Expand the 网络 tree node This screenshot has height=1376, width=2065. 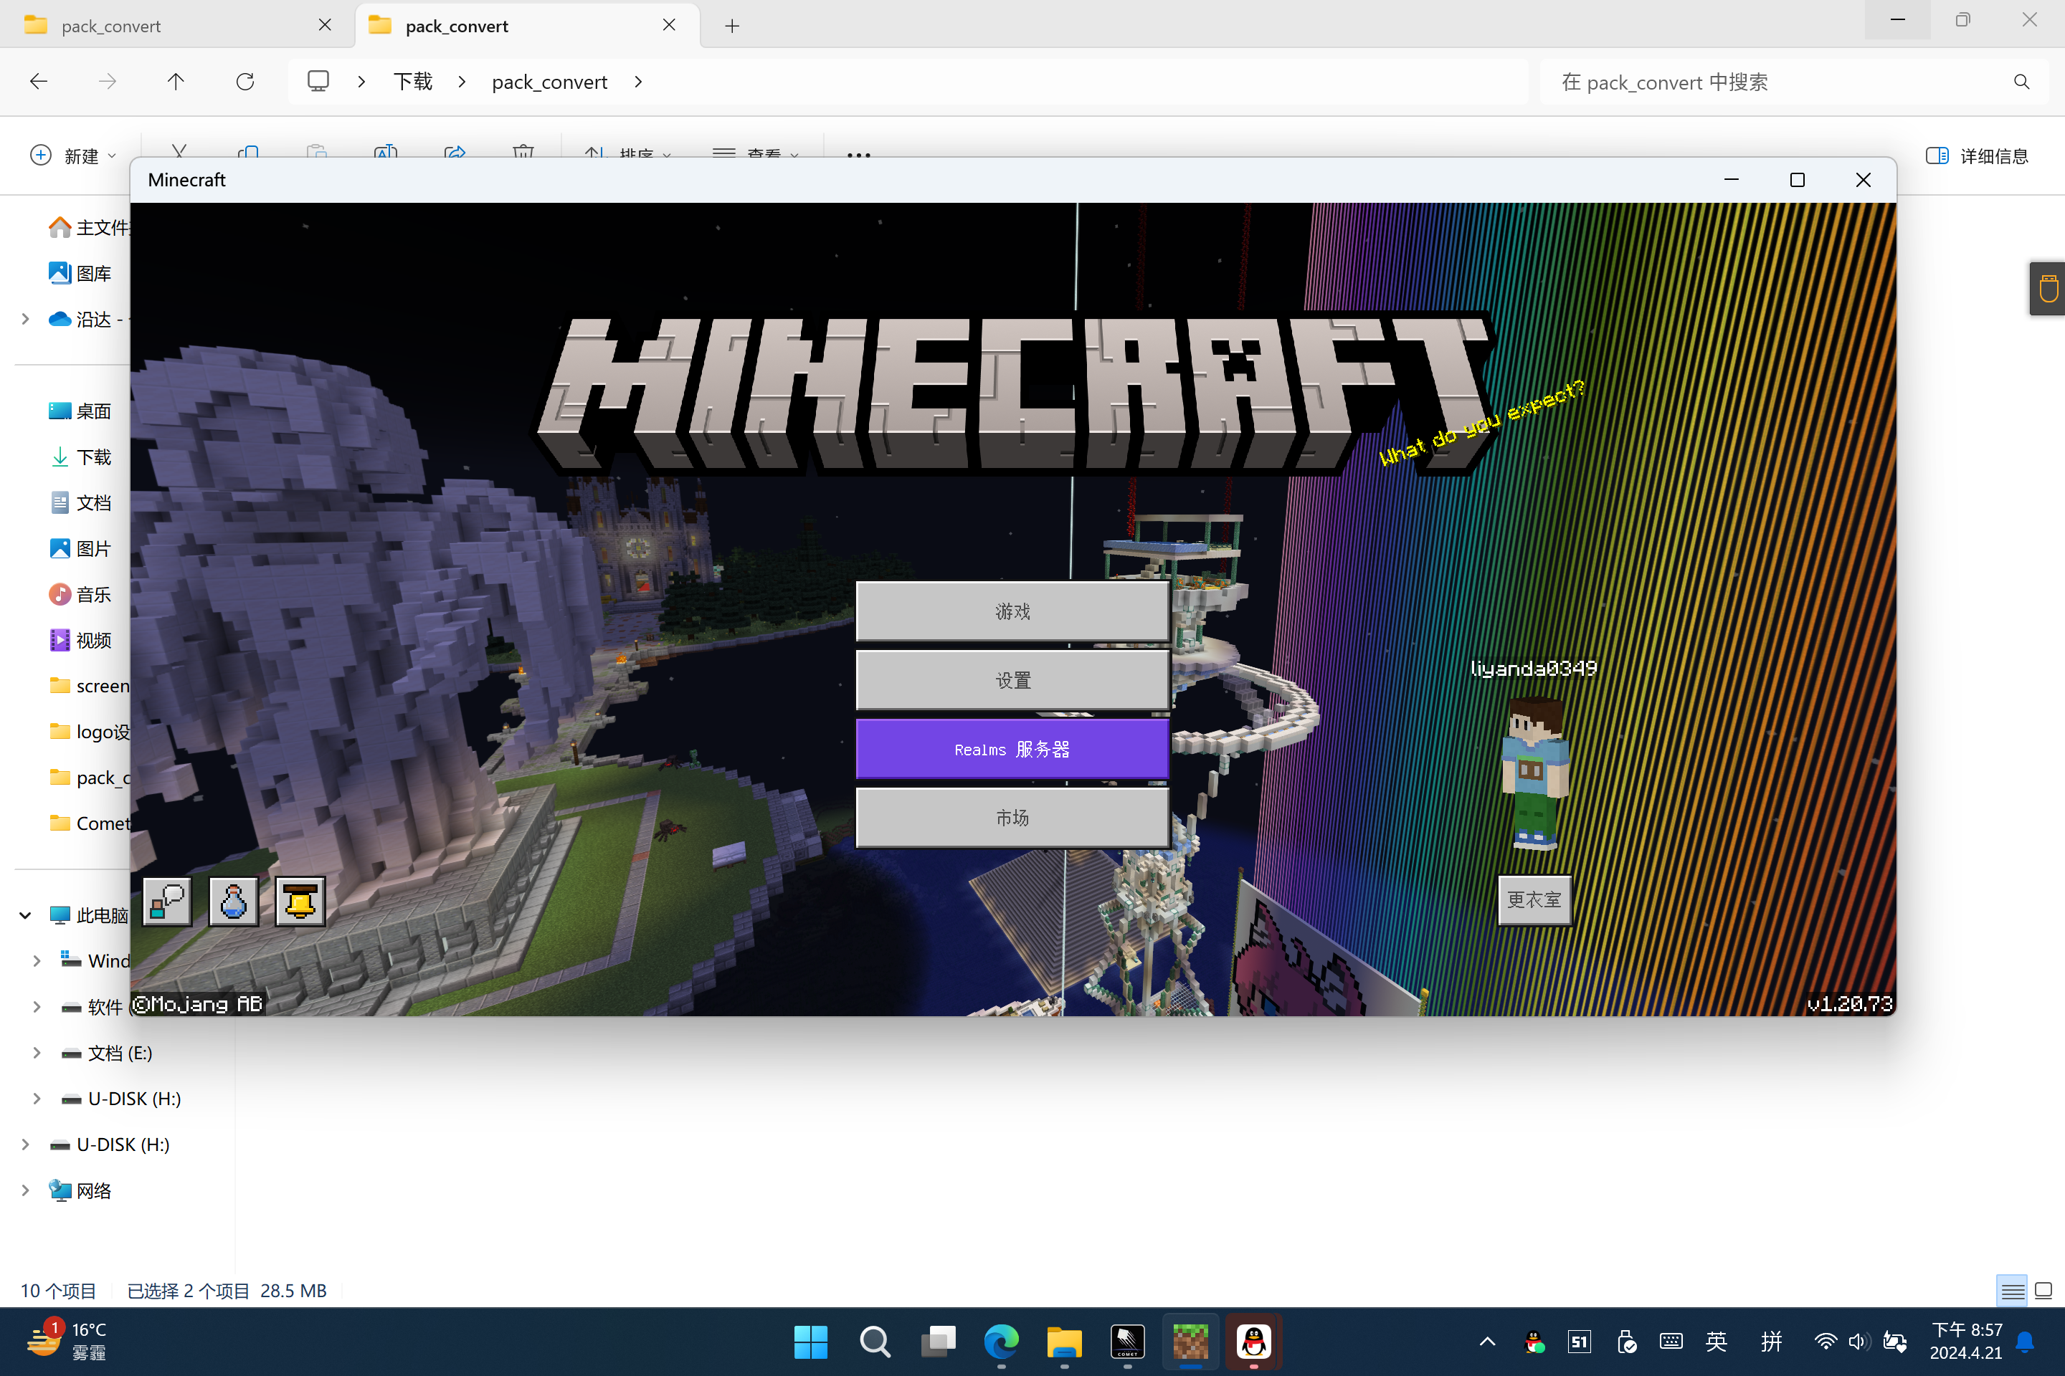click(26, 1190)
